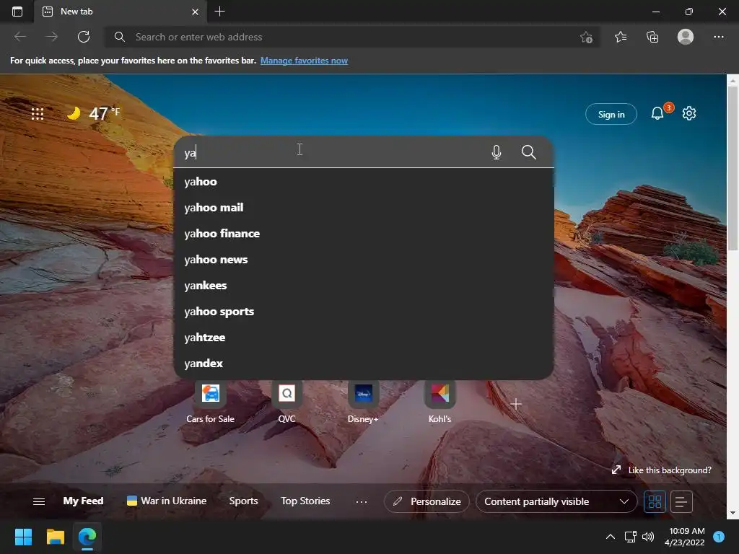This screenshot has height=554, width=739.
Task: Open File Explorer from the taskbar
Action: click(x=55, y=537)
